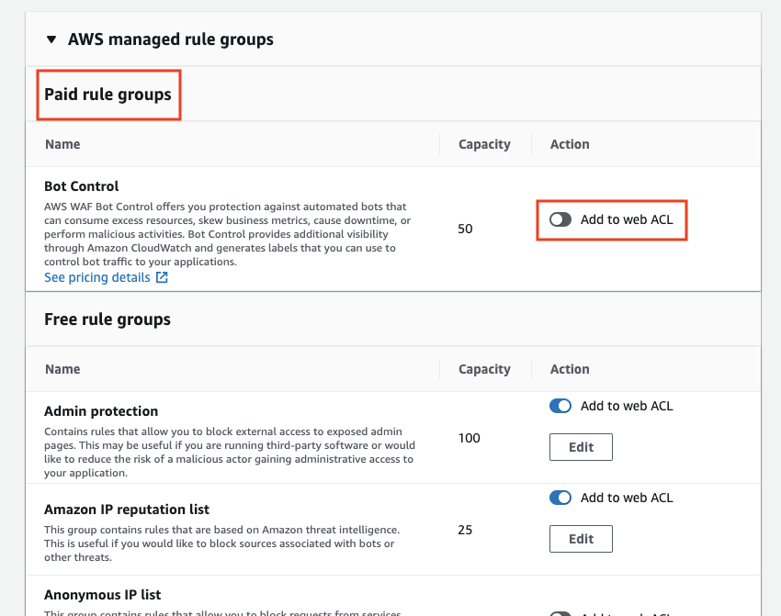Viewport: 781px width, 616px height.
Task: Click the Amazon IP reputation list name
Action: (127, 510)
